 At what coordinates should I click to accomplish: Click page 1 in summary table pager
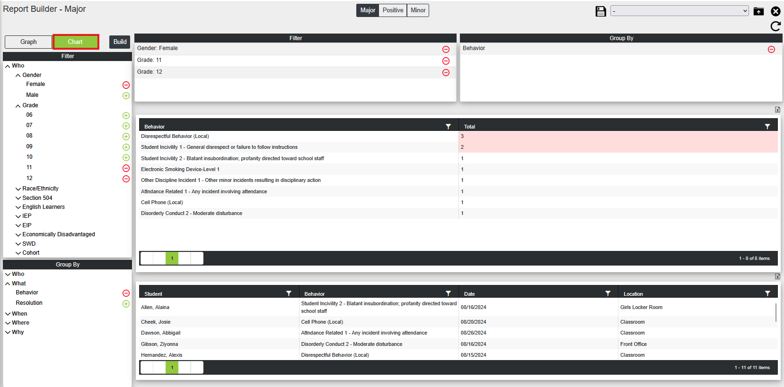coord(172,258)
